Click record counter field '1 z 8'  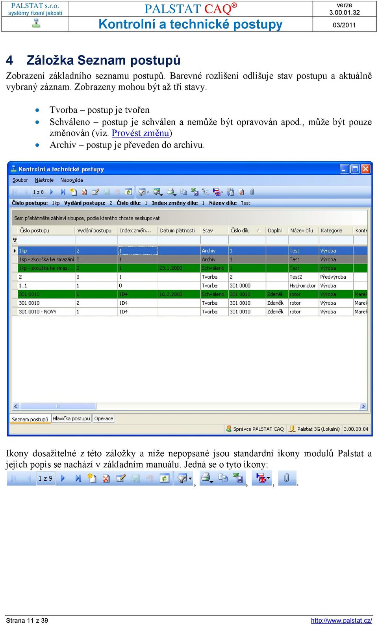coord(38,192)
